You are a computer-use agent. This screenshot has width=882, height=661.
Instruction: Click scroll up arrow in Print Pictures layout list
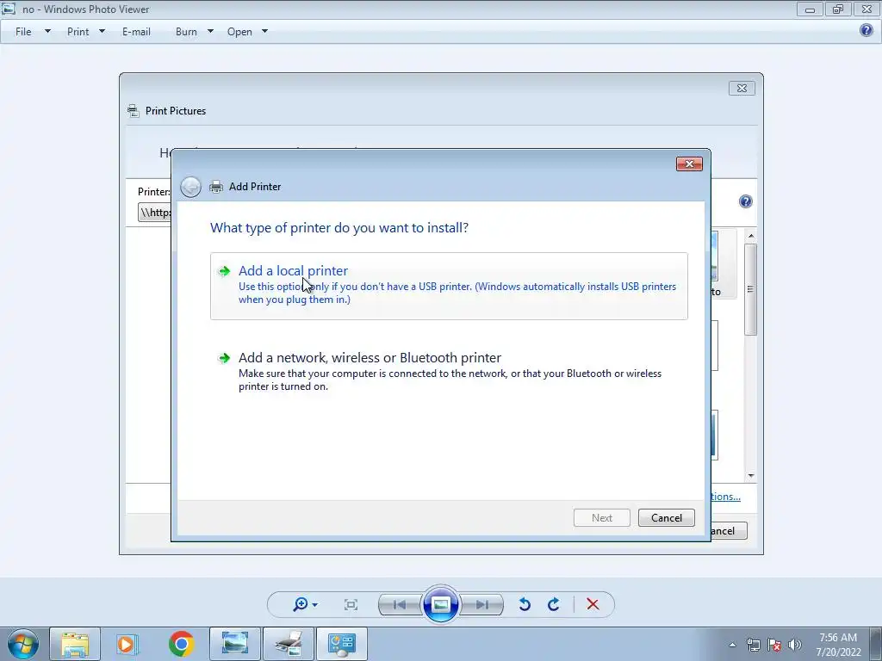pyautogui.click(x=751, y=236)
